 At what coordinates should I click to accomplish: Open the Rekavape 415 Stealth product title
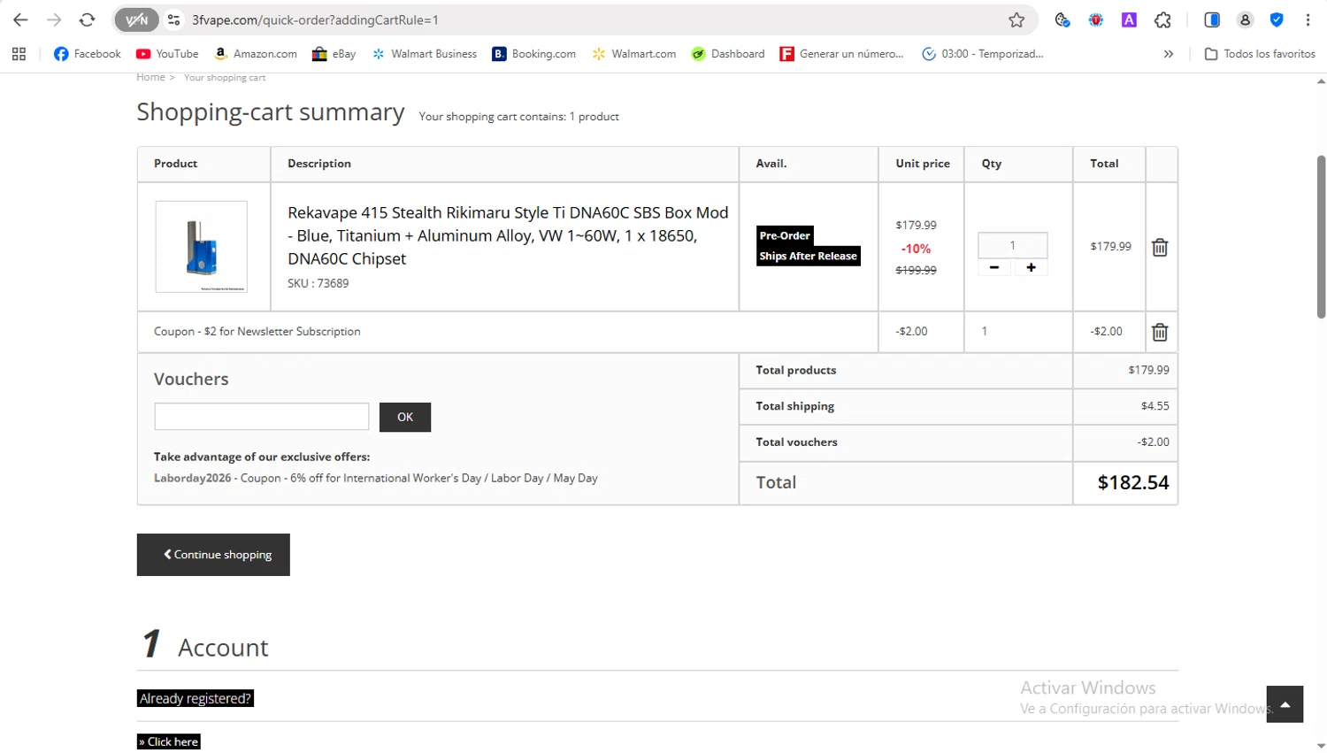point(508,235)
